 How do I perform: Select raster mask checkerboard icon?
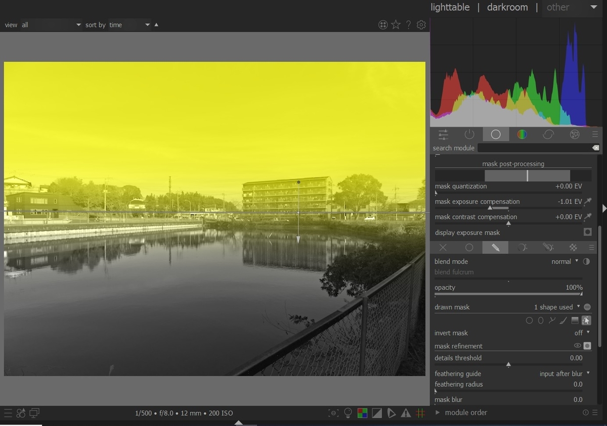tap(573, 248)
